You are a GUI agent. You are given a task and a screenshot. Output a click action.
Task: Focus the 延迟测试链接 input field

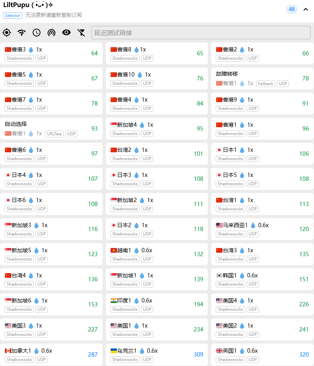200,33
